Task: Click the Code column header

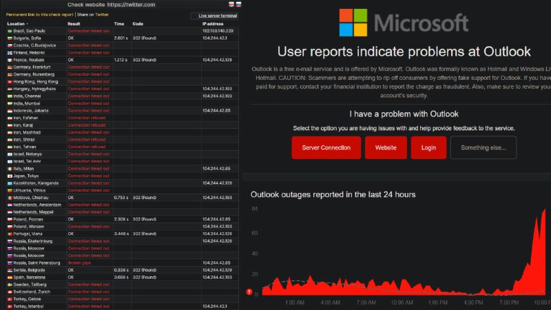Action: 138,24
